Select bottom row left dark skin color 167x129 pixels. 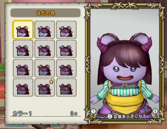tap(23, 87)
